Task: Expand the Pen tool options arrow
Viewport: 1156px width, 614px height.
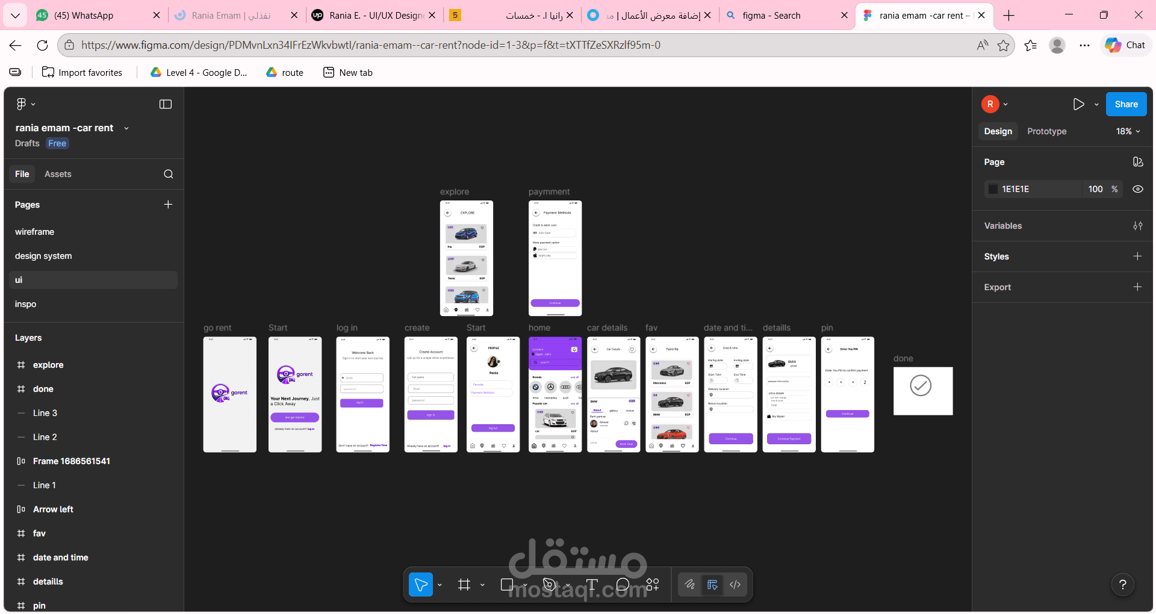Action: 568,585
